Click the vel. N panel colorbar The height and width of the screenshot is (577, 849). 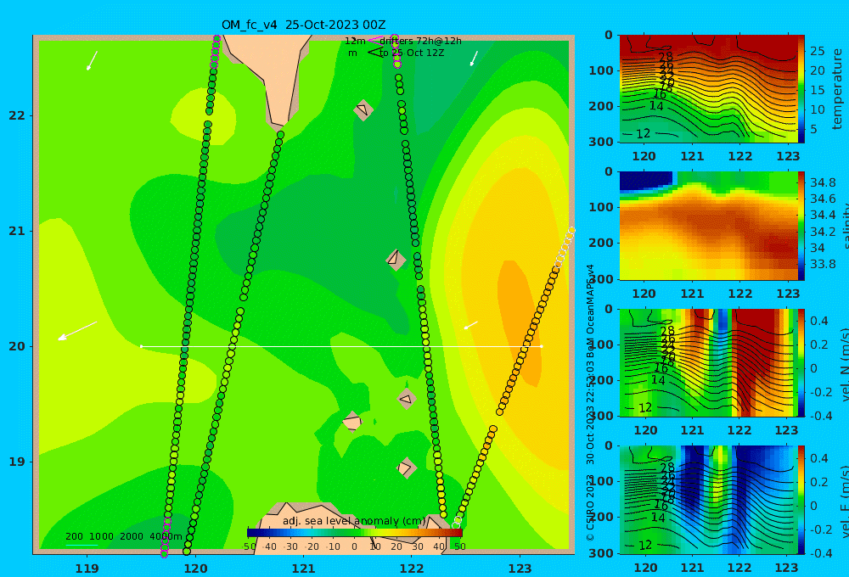click(x=801, y=362)
